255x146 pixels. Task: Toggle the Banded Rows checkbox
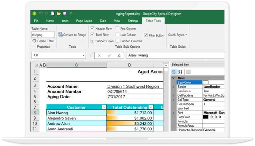pos(92,41)
